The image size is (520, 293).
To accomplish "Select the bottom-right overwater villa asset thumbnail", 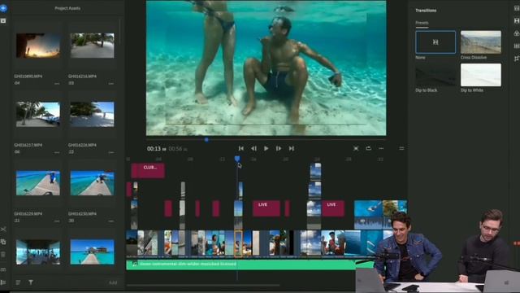I will click(x=92, y=251).
